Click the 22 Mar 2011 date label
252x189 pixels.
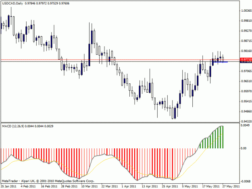(110, 187)
